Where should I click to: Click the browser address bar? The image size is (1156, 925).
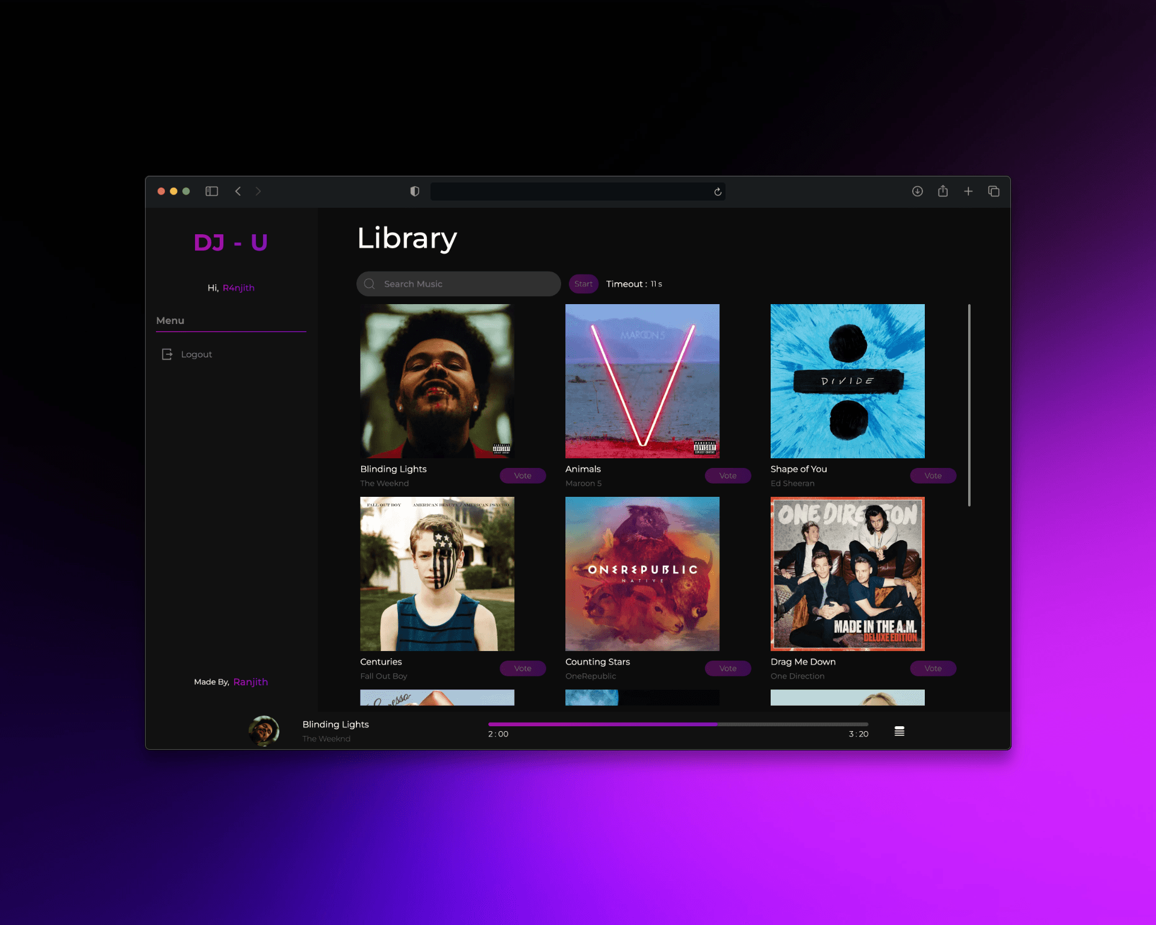click(578, 192)
